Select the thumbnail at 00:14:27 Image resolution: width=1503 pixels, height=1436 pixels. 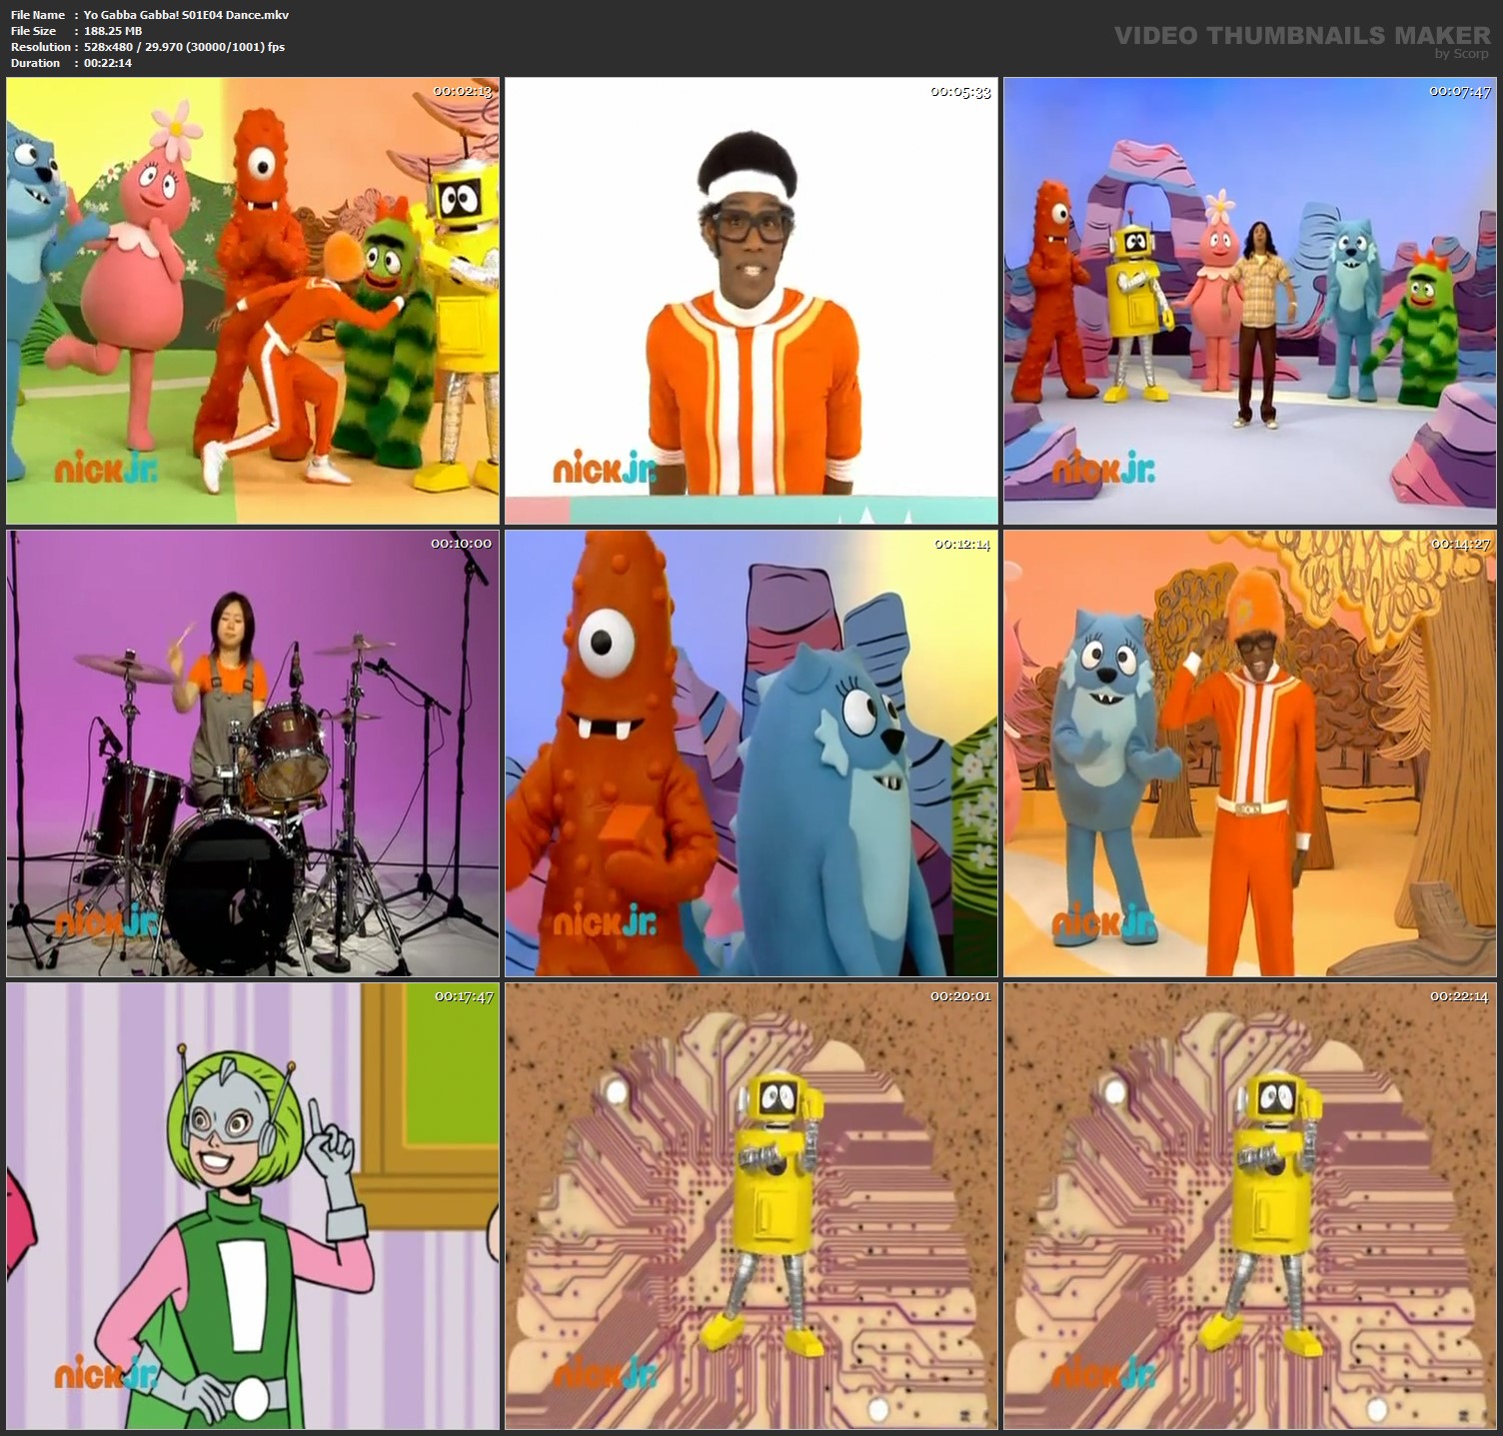coord(1250,753)
